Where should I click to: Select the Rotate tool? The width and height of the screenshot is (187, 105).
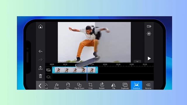pos(102,86)
